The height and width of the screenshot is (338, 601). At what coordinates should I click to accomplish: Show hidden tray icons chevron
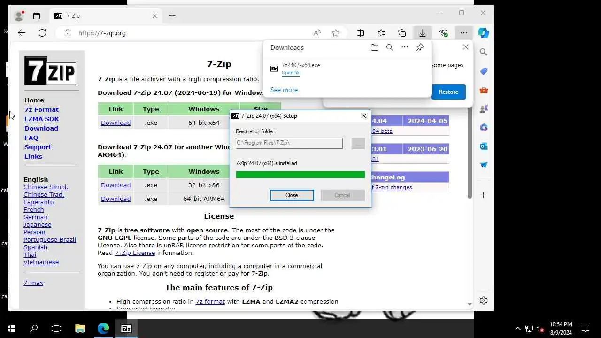point(518,329)
